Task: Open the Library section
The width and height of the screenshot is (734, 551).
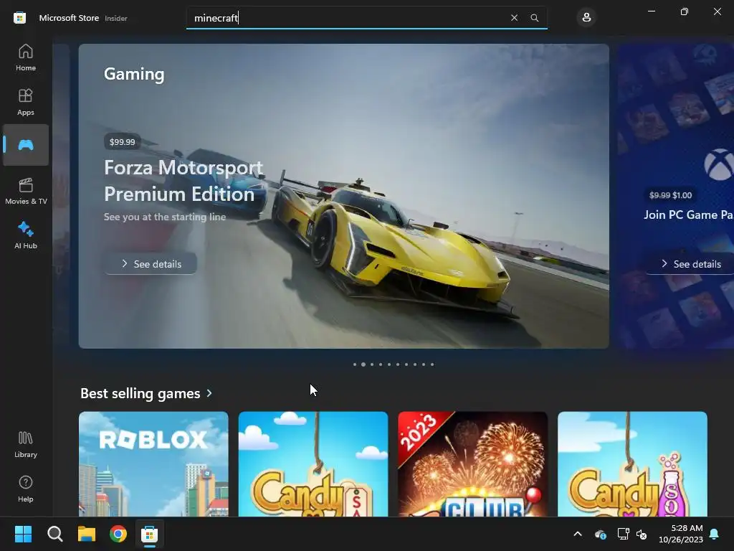Action: [x=26, y=444]
